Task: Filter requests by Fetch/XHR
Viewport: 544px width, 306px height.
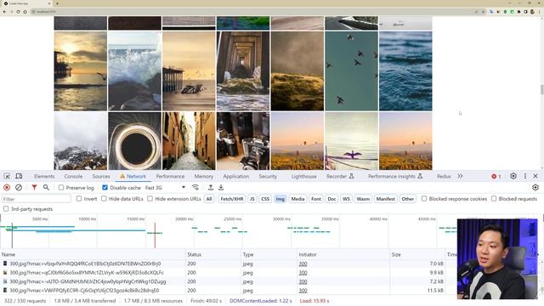Action: (x=232, y=199)
